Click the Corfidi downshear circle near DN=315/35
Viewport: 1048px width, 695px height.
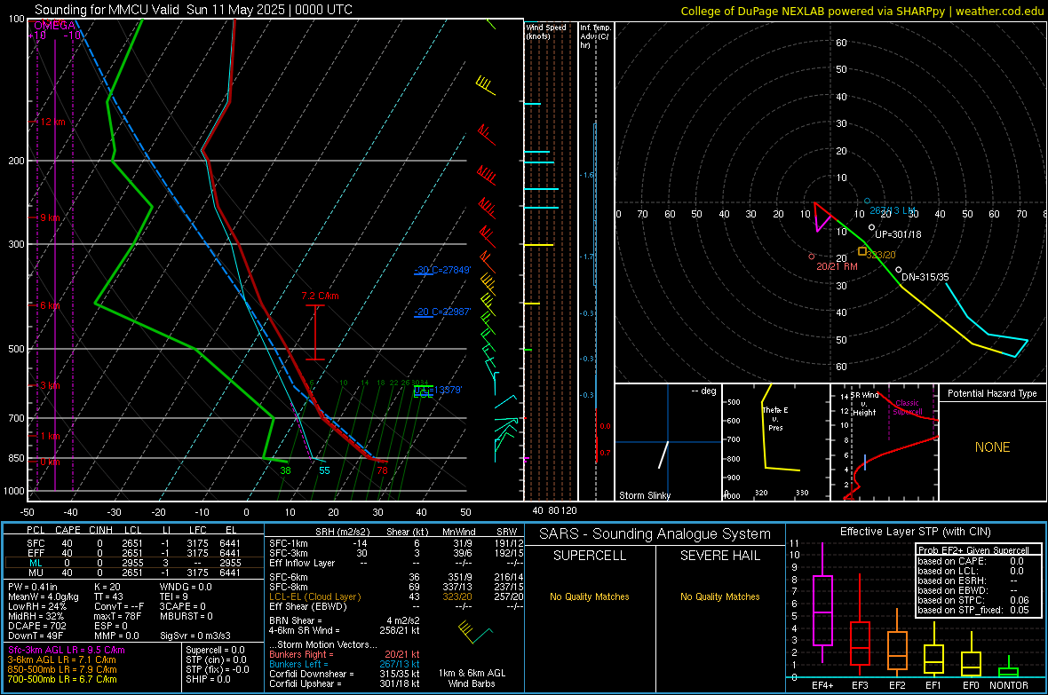click(898, 270)
